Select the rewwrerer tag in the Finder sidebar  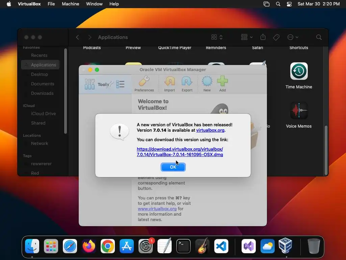point(41,164)
